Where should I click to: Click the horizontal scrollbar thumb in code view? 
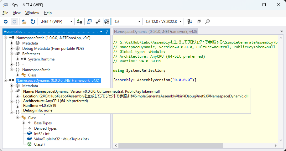pyautogui.click(x=170, y=146)
